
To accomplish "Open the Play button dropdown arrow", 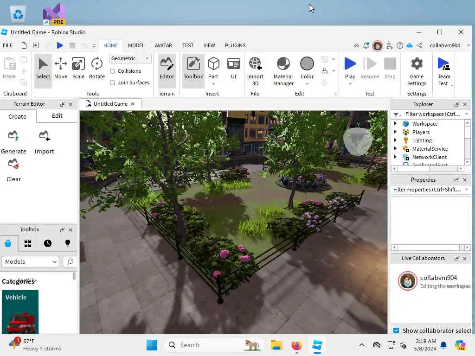I will tap(350, 84).
